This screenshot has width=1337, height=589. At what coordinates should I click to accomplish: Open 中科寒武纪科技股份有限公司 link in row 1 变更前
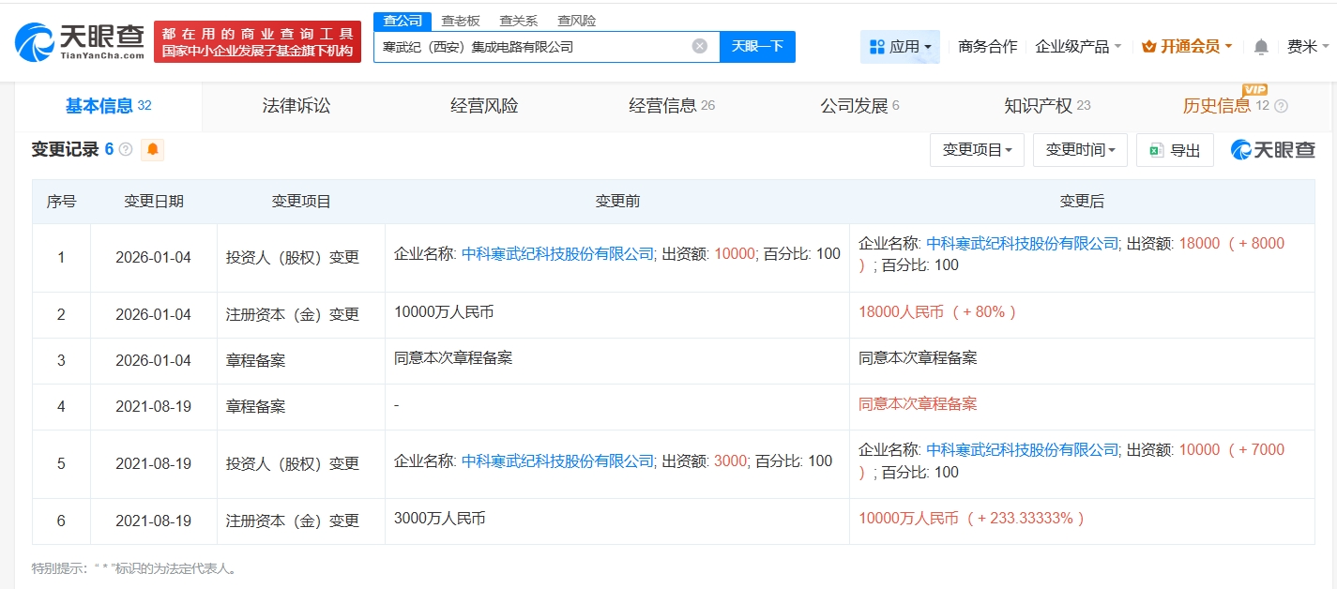pos(557,253)
